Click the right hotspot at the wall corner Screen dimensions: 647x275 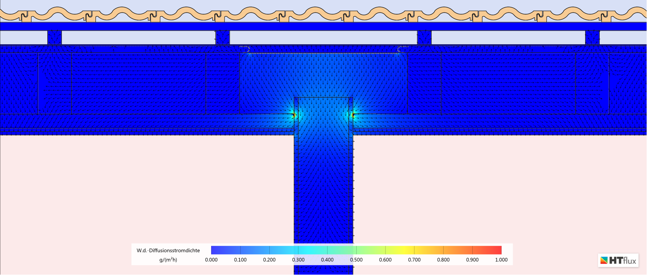(x=353, y=115)
